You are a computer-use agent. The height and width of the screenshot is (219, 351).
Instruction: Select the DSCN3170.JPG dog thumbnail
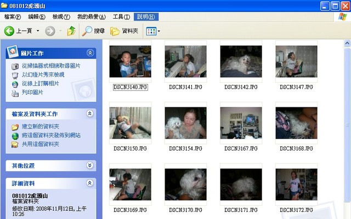pos(185,185)
